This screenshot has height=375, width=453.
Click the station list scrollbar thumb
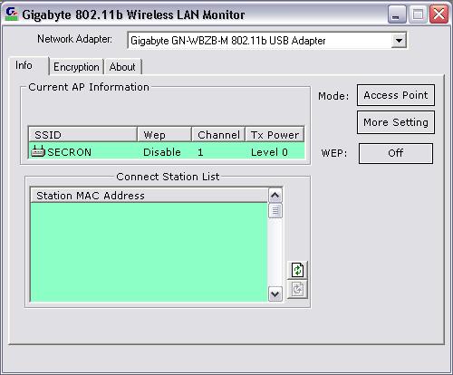(x=275, y=210)
